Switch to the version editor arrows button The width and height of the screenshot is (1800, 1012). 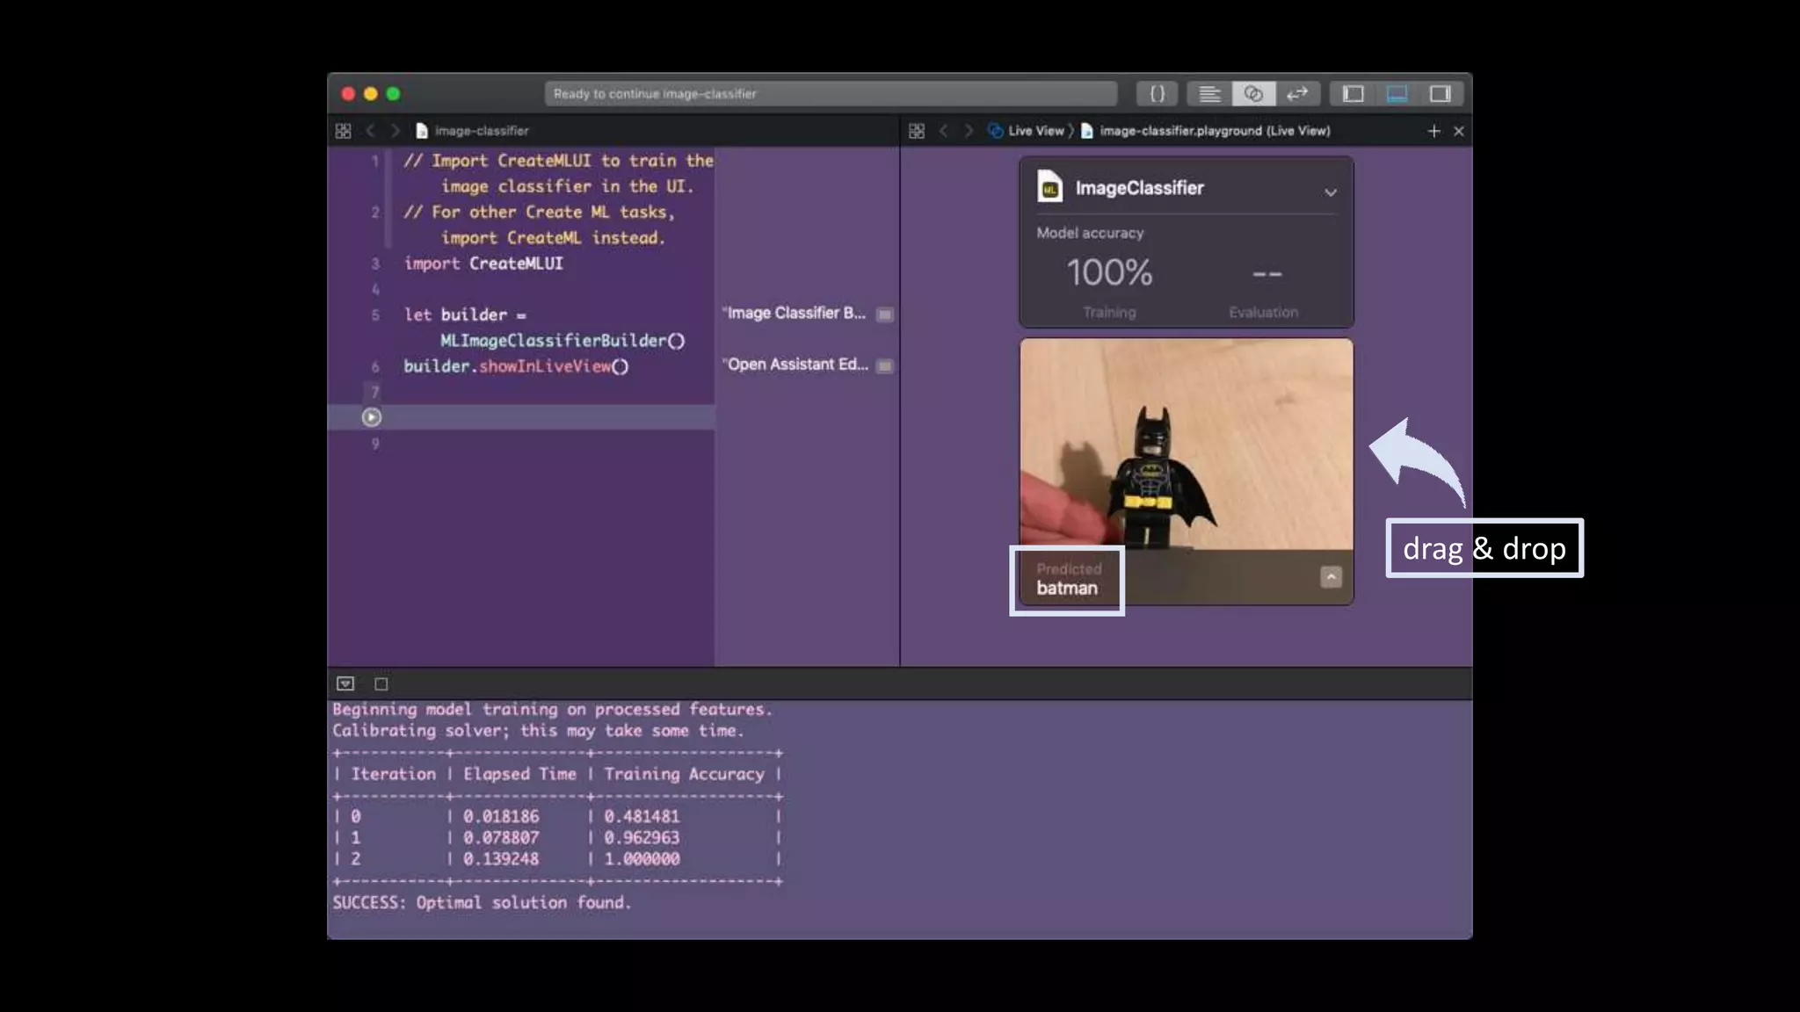[1297, 94]
